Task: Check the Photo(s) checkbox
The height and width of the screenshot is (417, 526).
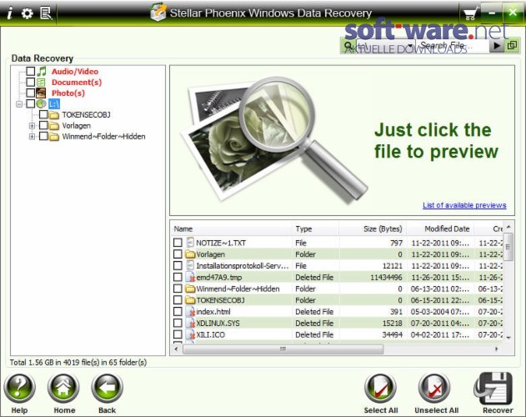Action: click(31, 93)
